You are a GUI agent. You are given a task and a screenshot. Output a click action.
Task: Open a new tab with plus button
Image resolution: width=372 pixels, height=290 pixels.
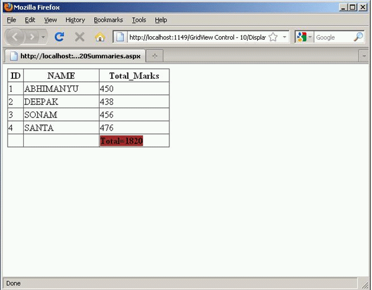tap(155, 56)
